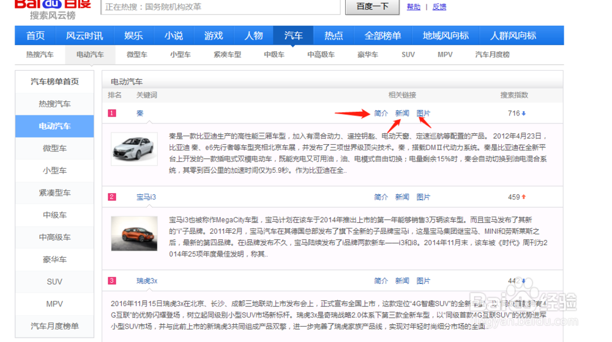Image resolution: width=612 pixels, height=342 pixels.
Task: Open the 宝马i3 keyword link
Action: 146,197
